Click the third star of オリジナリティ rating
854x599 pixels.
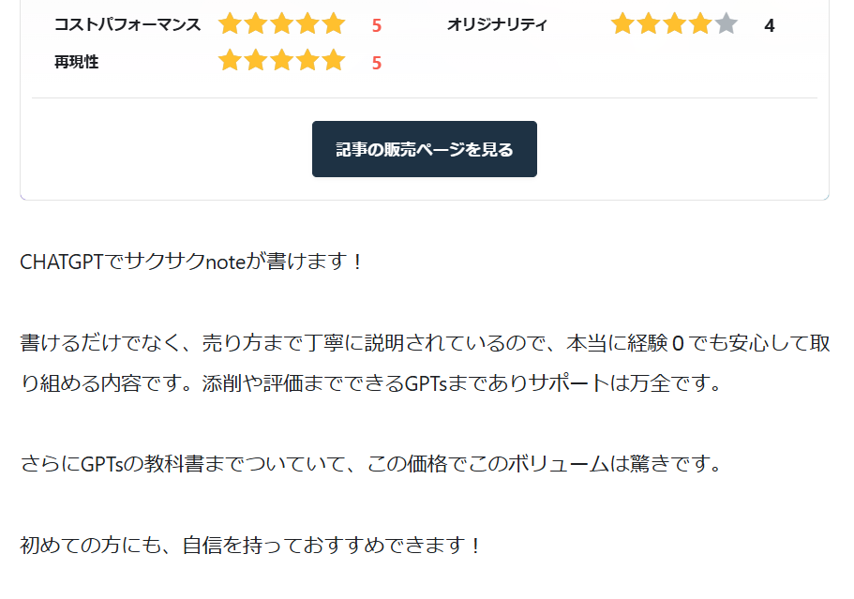click(674, 24)
